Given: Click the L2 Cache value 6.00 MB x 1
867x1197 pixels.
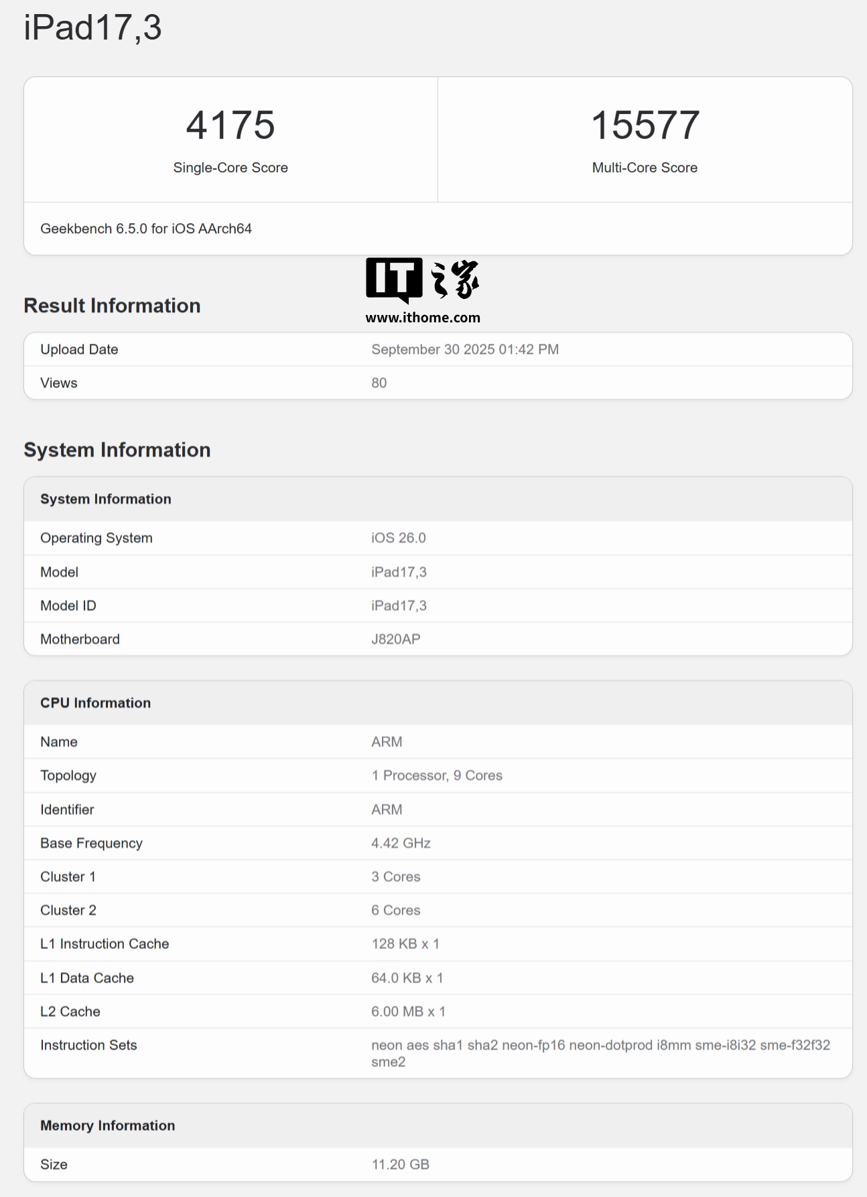Looking at the screenshot, I should click(408, 1011).
